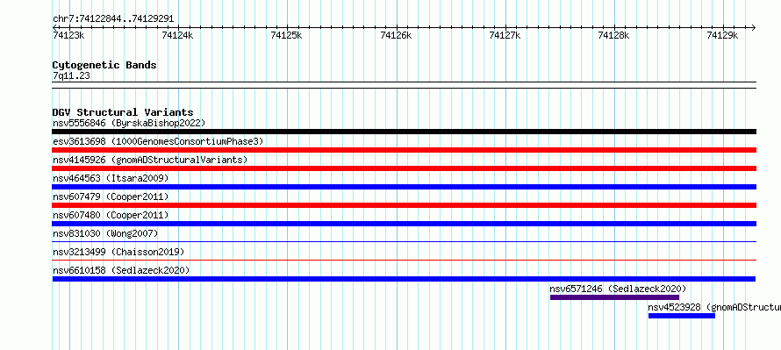This screenshot has height=350, width=781.
Task: Click the 74123k ruler tick label
Action: click(68, 35)
